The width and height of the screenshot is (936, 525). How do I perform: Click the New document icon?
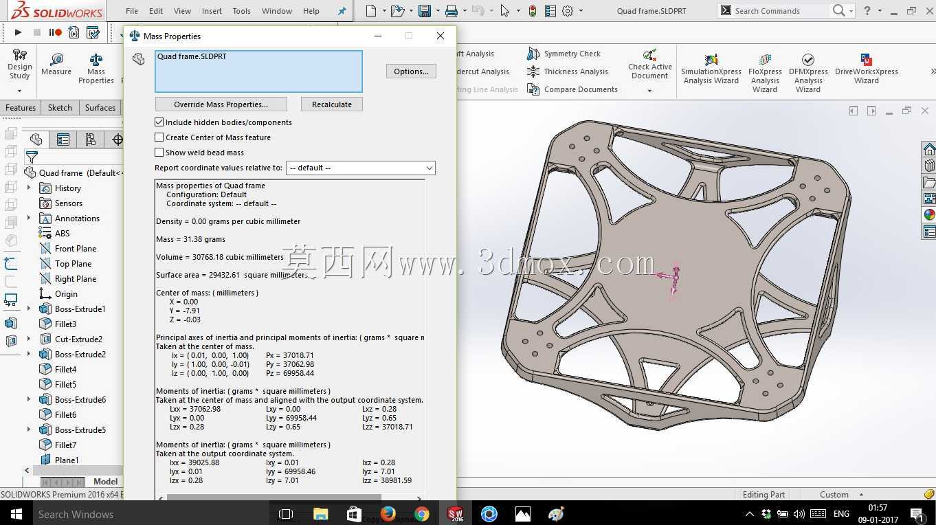coord(371,11)
